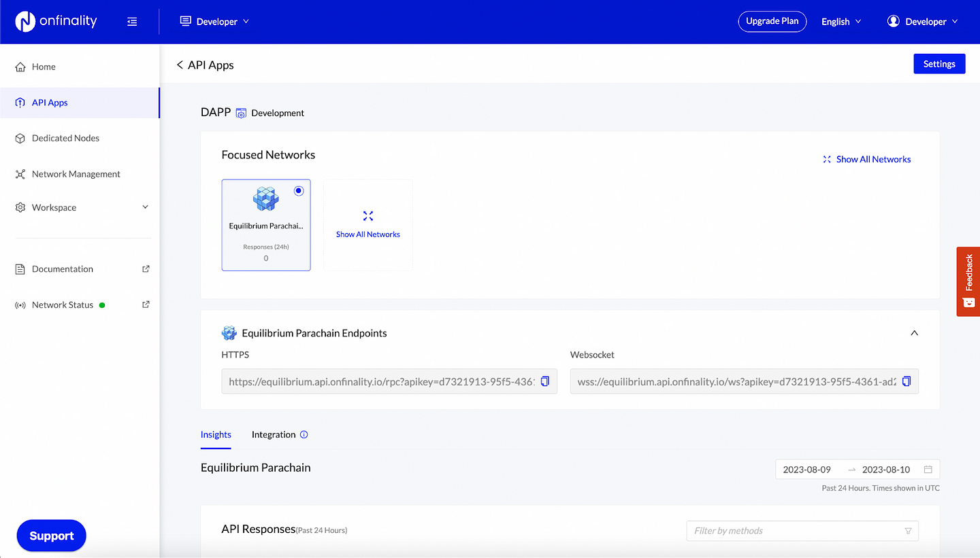Viewport: 980px width, 558px height.
Task: Click the end date 2023-08-10
Action: coord(886,470)
